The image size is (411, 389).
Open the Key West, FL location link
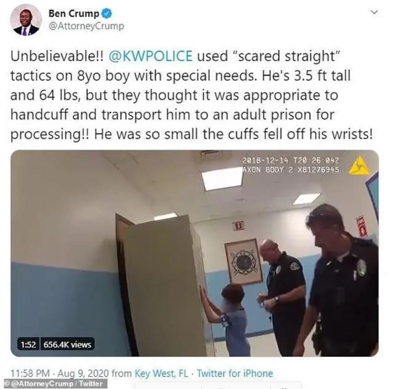tap(162, 373)
